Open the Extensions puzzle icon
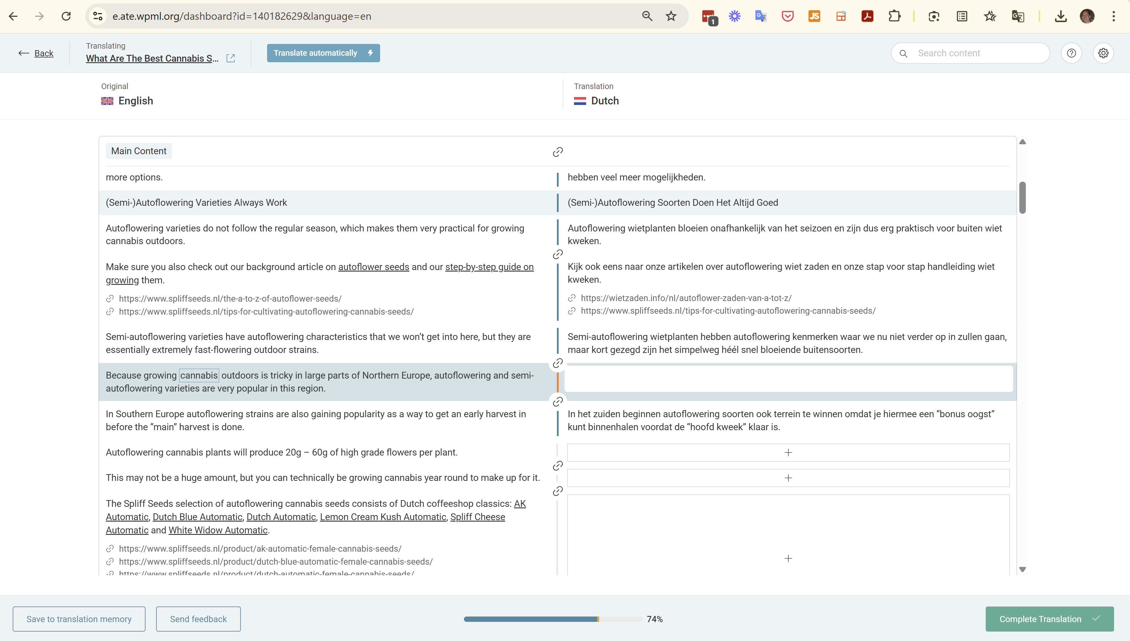1130x641 pixels. click(894, 16)
